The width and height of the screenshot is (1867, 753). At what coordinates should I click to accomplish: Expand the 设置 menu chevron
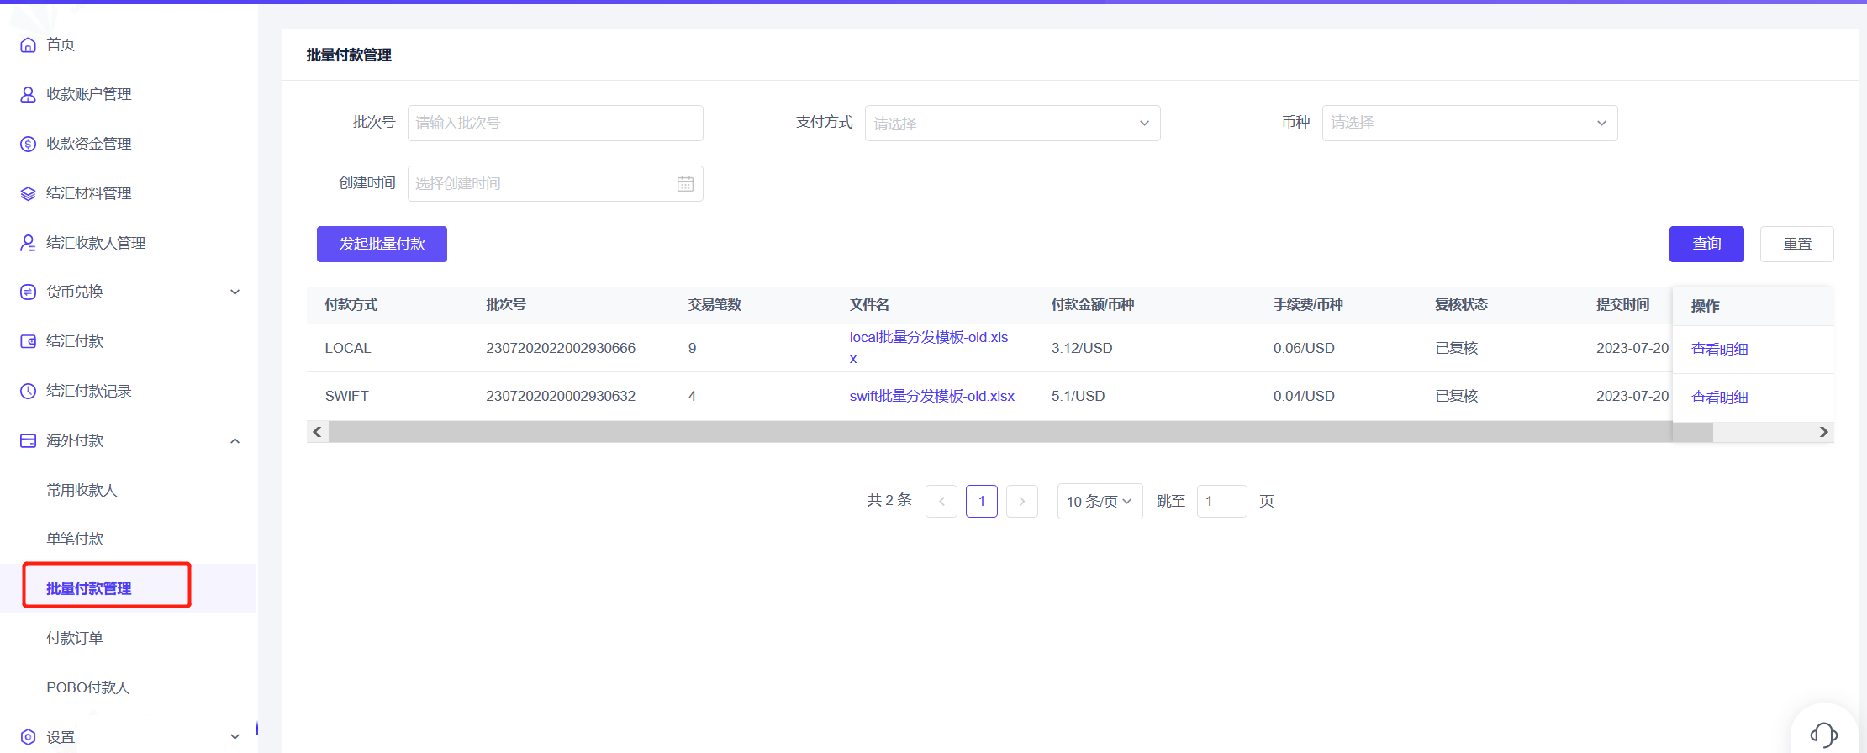click(x=235, y=737)
